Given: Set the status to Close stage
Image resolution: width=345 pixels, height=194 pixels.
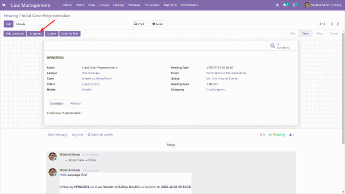Looking at the screenshot, I should (319, 33).
